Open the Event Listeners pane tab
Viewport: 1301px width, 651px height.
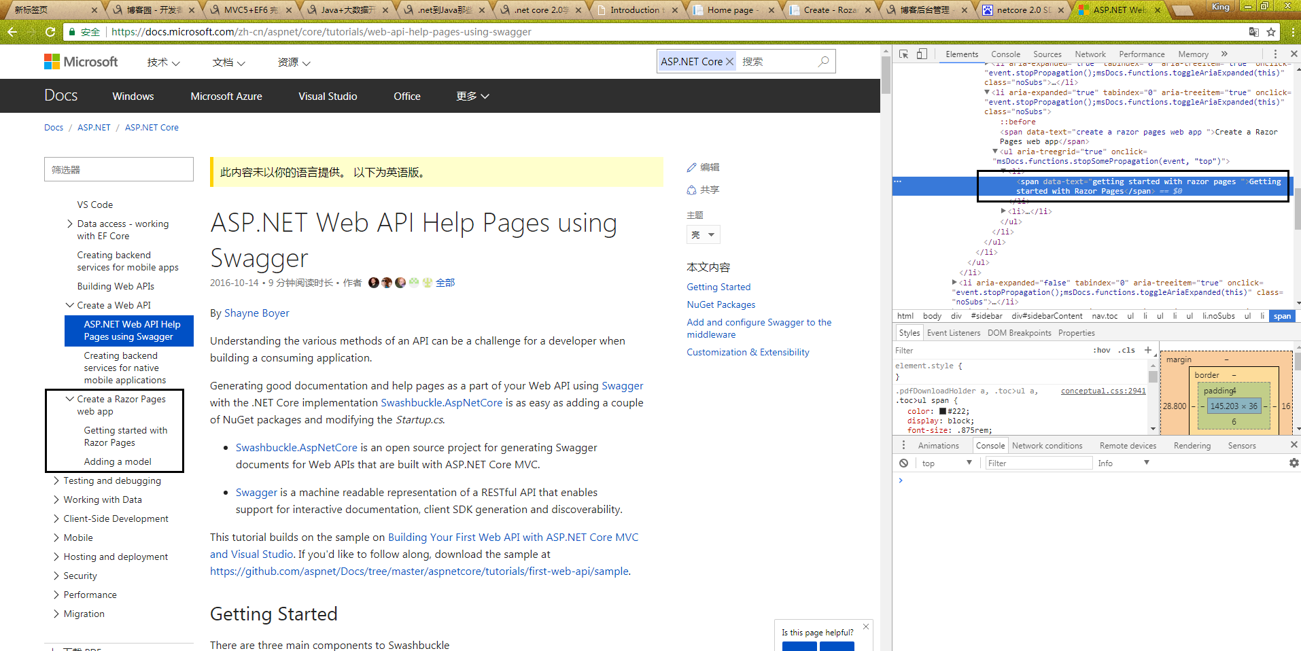(954, 333)
